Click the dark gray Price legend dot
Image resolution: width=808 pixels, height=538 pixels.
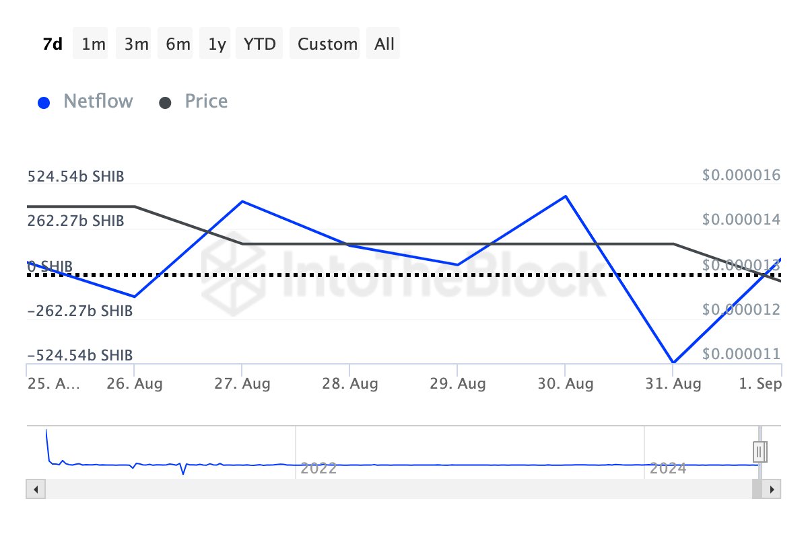[165, 103]
